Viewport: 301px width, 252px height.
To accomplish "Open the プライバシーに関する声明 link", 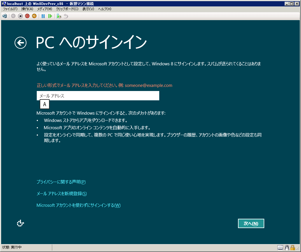I will [61, 182].
